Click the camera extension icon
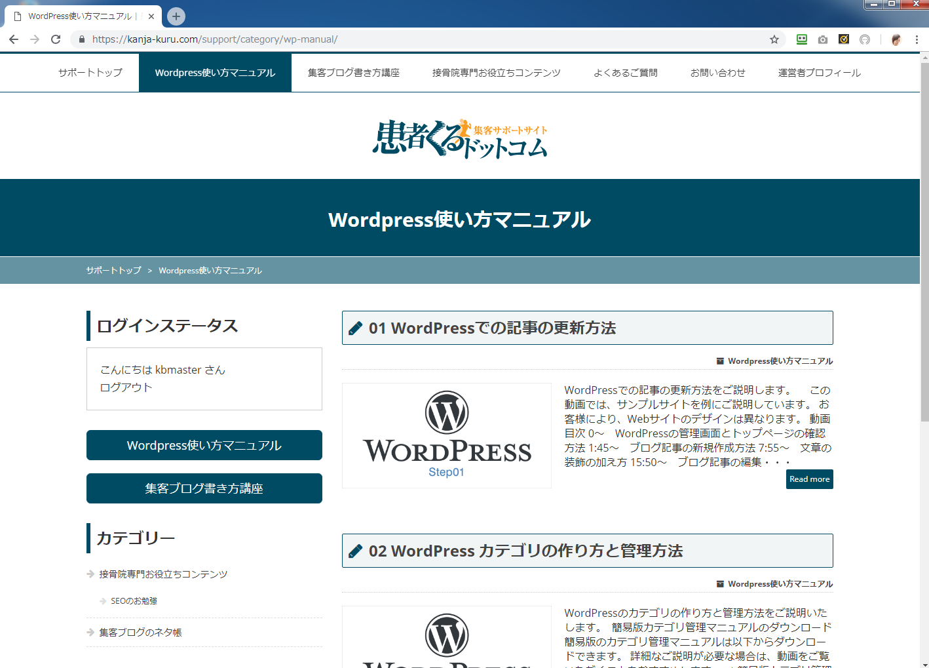Viewport: 929px width, 668px height. (823, 39)
